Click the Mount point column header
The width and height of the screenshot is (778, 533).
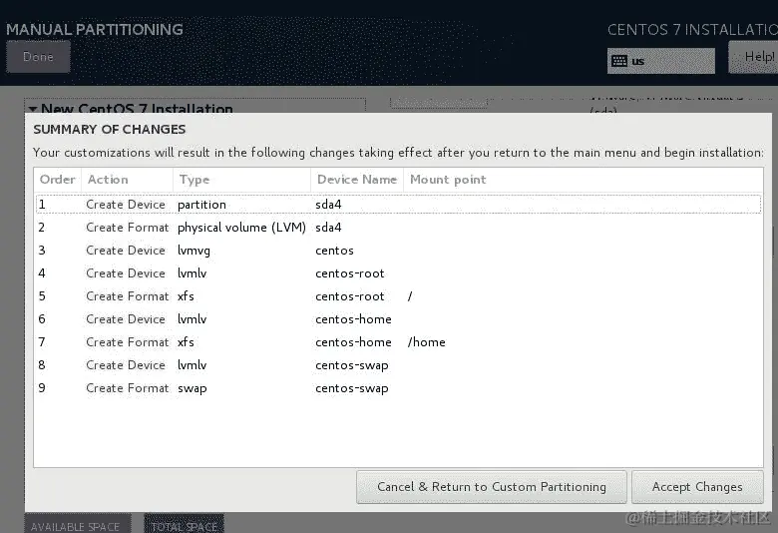click(583, 180)
